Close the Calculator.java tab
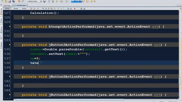The width and height of the screenshot is (182, 102). tap(26, 5)
